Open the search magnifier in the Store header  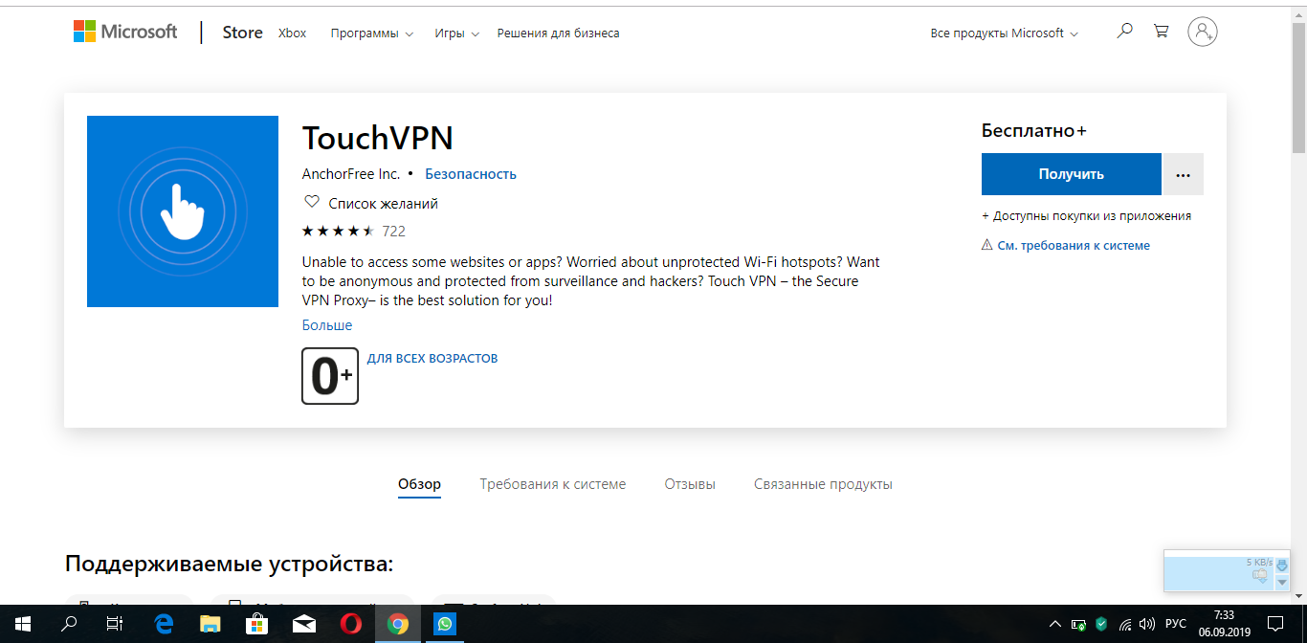pos(1124,32)
